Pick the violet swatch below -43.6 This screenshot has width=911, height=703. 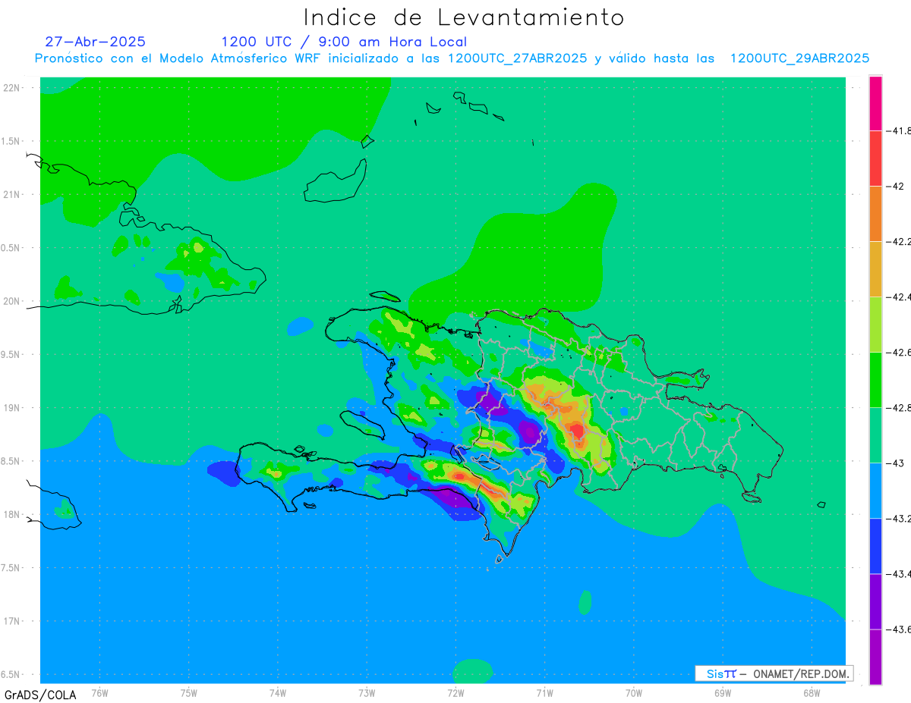pos(876,657)
